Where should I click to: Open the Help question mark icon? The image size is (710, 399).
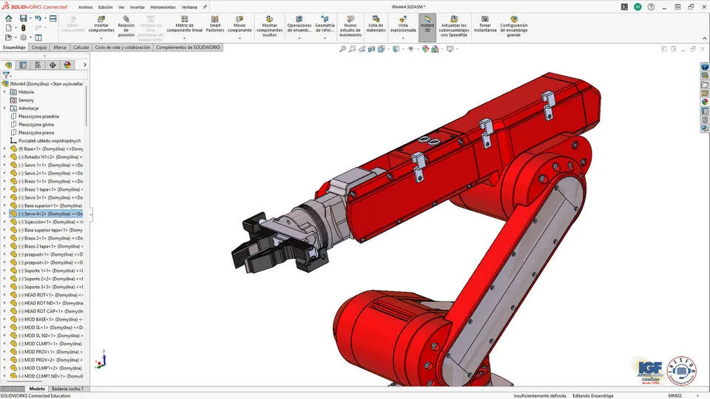[x=651, y=7]
